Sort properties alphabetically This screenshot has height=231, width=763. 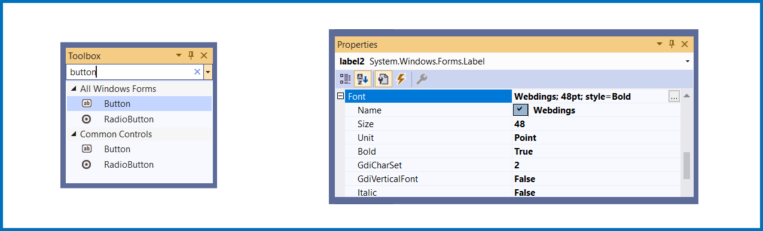[x=362, y=79]
